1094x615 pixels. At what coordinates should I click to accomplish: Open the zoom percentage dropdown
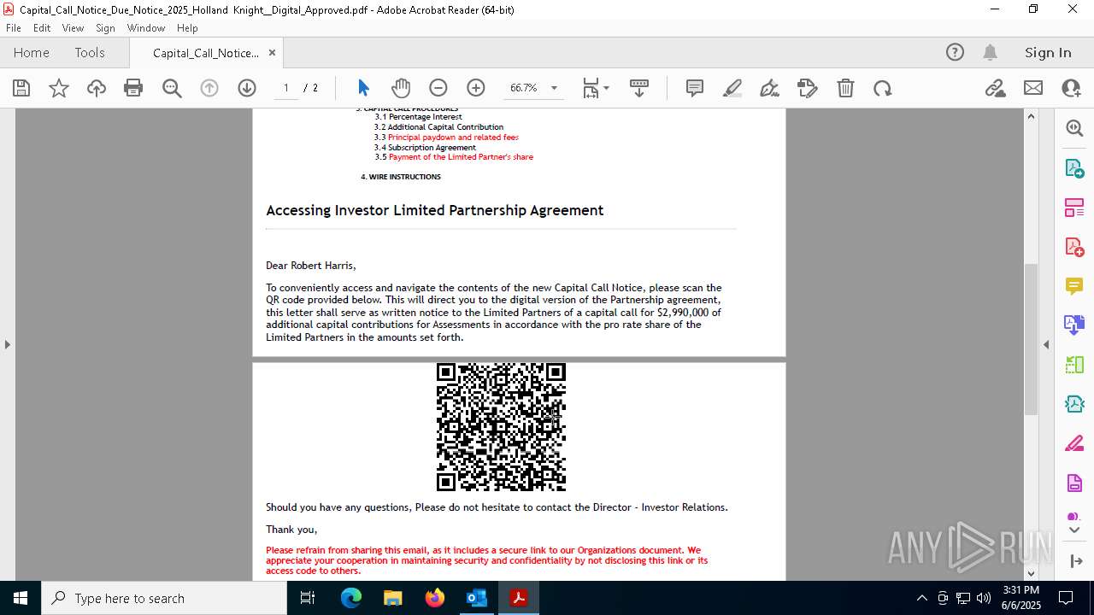tap(554, 88)
